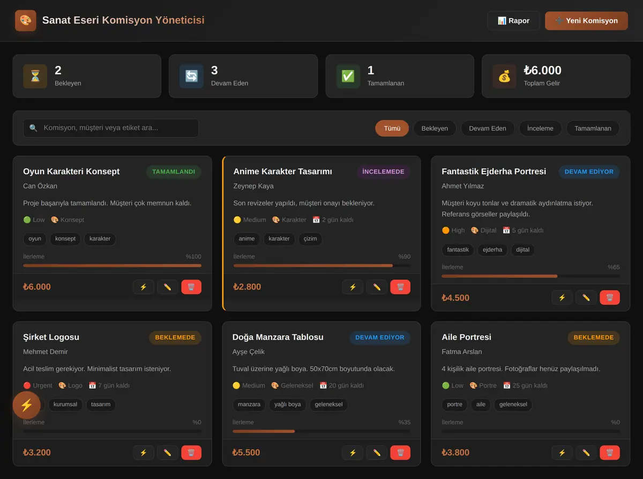Show Devam Eden commissions filter
Screen dimensions: 643x479
coord(488,128)
